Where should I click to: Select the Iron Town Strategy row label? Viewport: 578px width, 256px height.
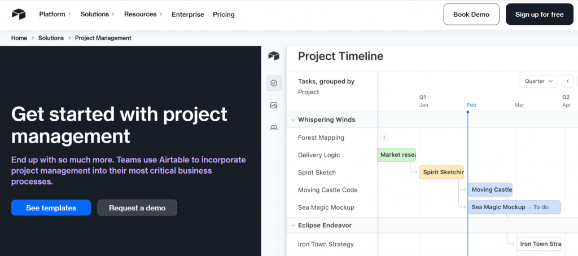click(x=326, y=244)
